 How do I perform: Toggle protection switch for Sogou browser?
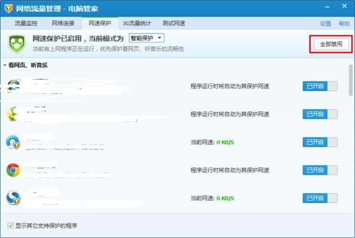coord(320,198)
